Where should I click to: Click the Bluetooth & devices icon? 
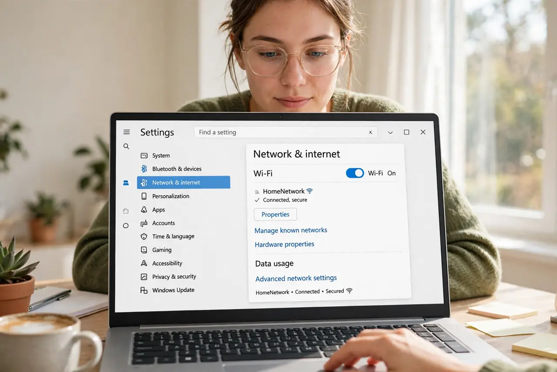[x=144, y=169]
